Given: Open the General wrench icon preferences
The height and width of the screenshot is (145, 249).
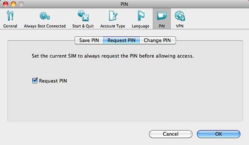Looking at the screenshot, I should (11, 16).
